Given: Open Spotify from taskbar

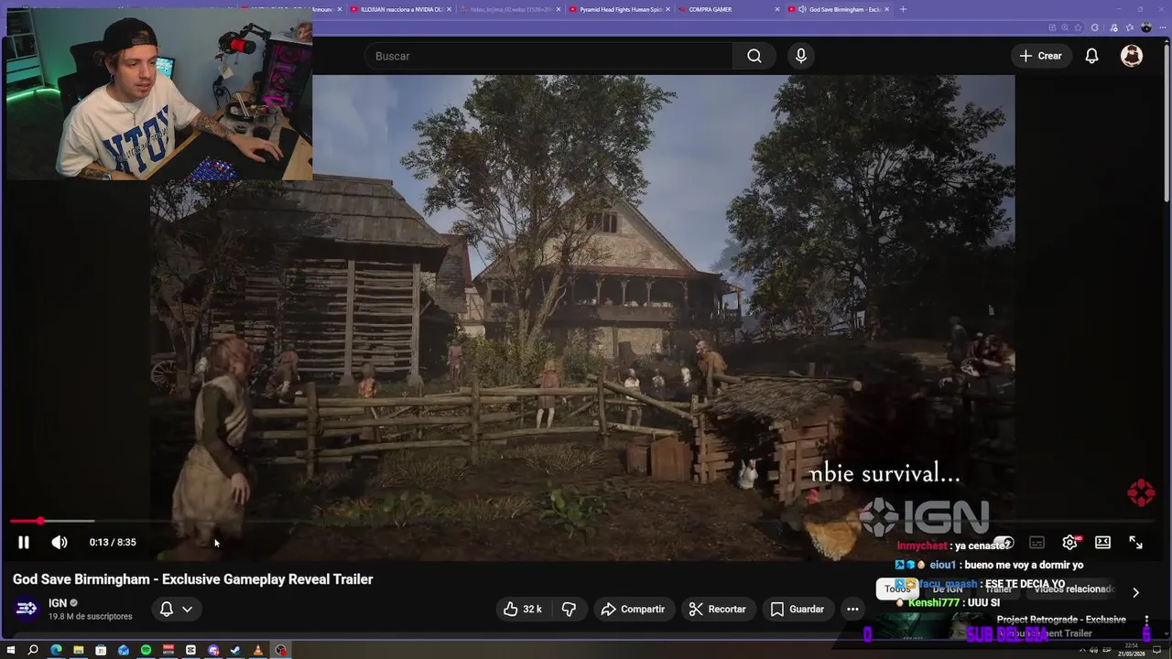Looking at the screenshot, I should pos(146,650).
